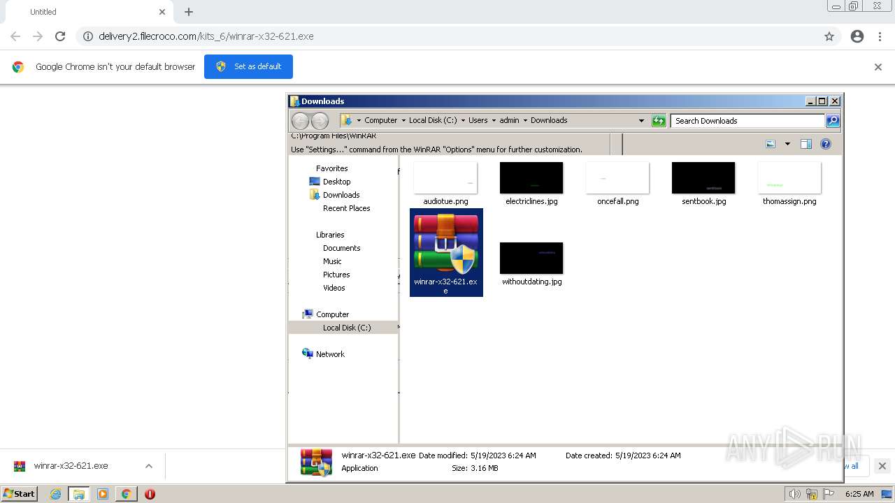
Task: Select Local Disk (C:) in navigation pane
Action: coord(343,328)
